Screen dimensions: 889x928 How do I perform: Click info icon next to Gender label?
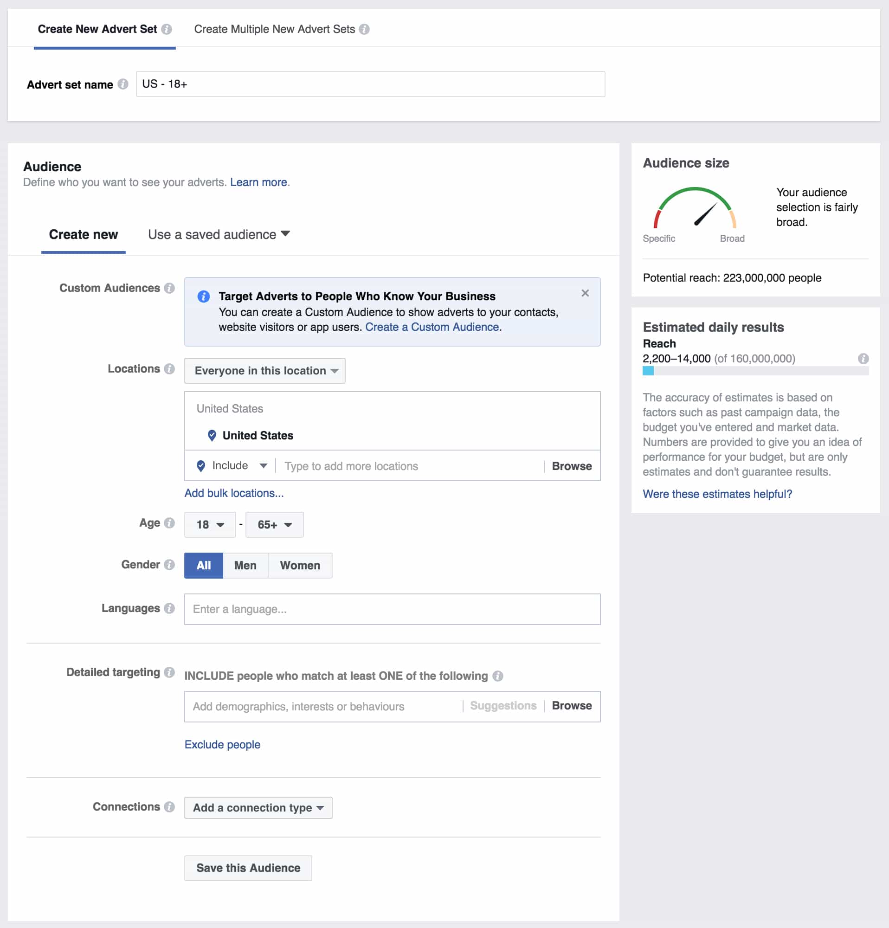pyautogui.click(x=169, y=564)
